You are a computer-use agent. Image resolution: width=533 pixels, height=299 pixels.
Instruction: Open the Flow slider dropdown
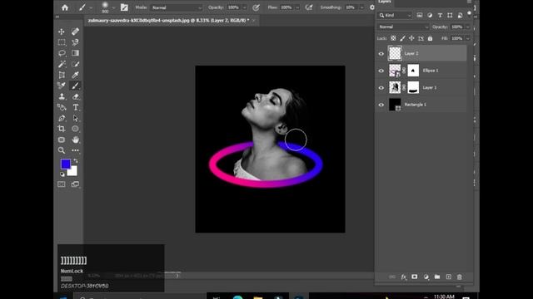point(297,7)
